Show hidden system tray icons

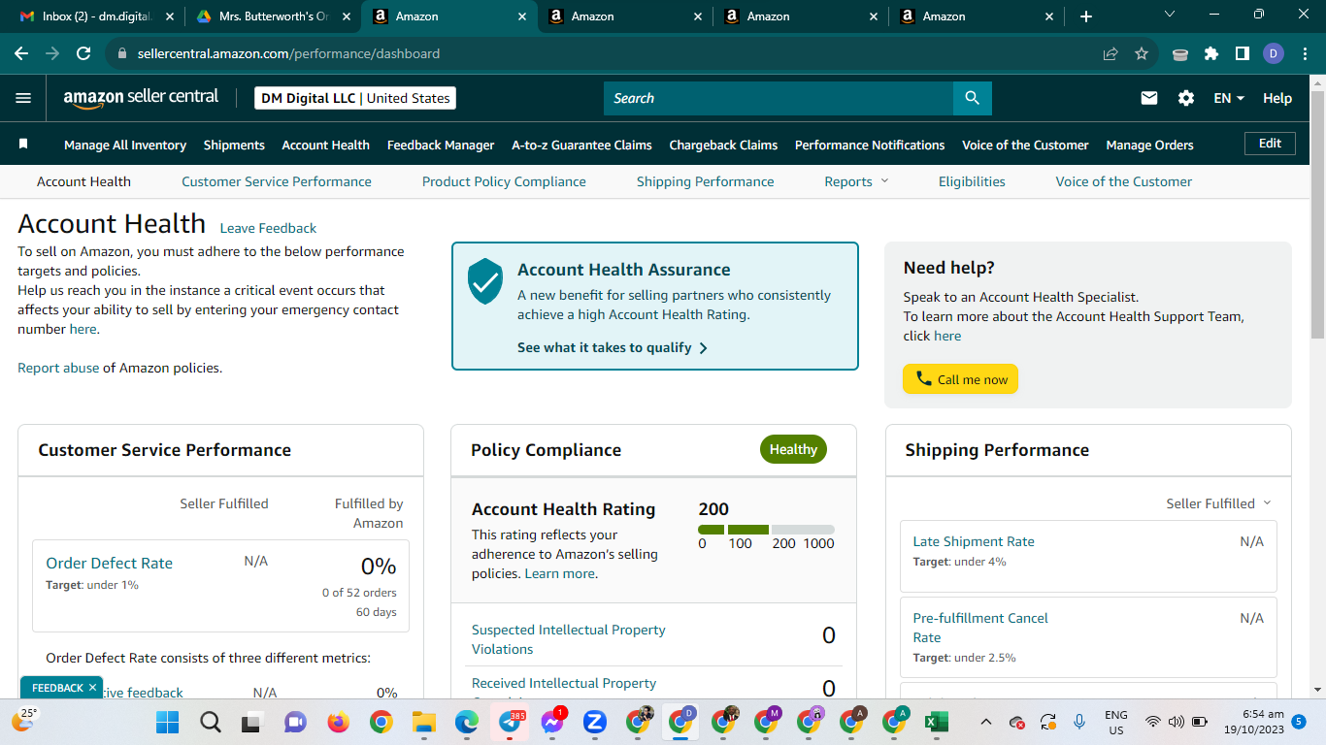coord(986,722)
